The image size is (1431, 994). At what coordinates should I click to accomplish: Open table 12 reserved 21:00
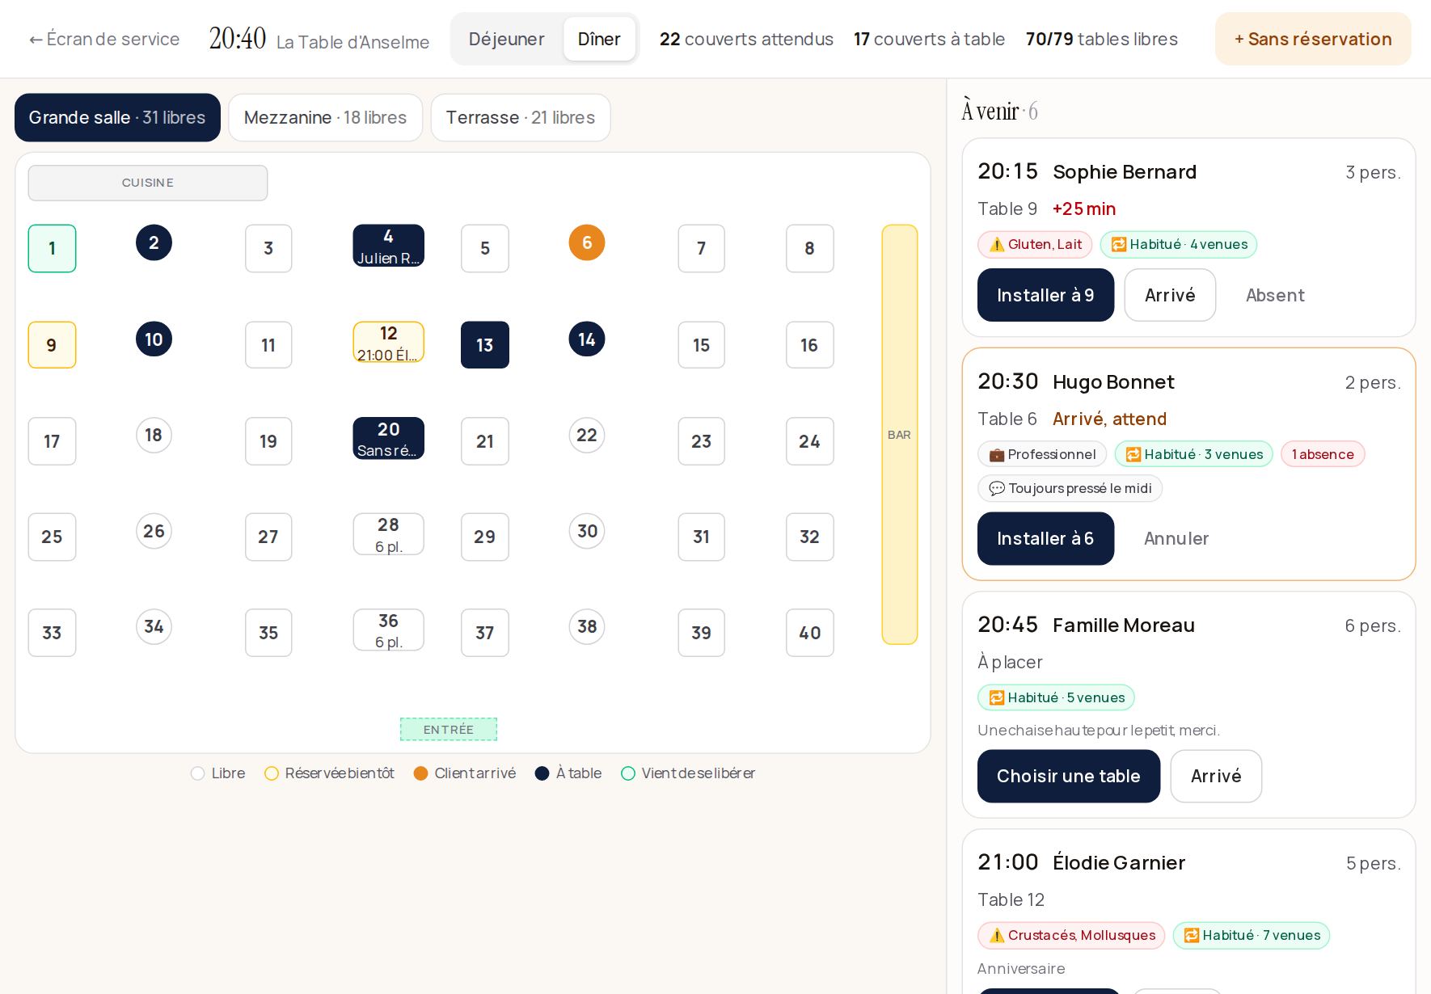[388, 342]
